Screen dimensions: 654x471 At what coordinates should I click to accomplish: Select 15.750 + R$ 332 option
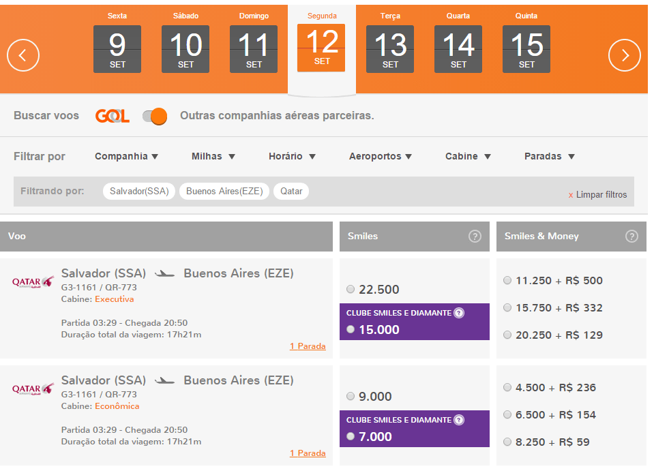507,307
